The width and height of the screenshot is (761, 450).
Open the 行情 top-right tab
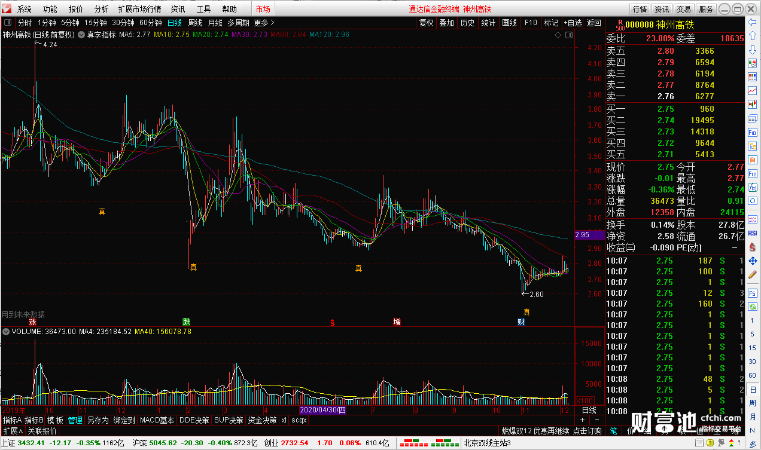(x=640, y=9)
